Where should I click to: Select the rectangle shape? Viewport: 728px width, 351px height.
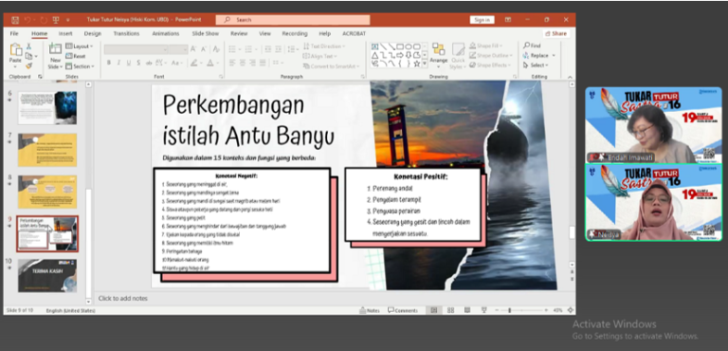point(400,46)
